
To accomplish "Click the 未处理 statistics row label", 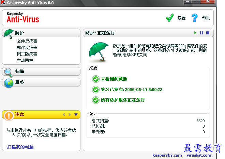I will [98, 132].
